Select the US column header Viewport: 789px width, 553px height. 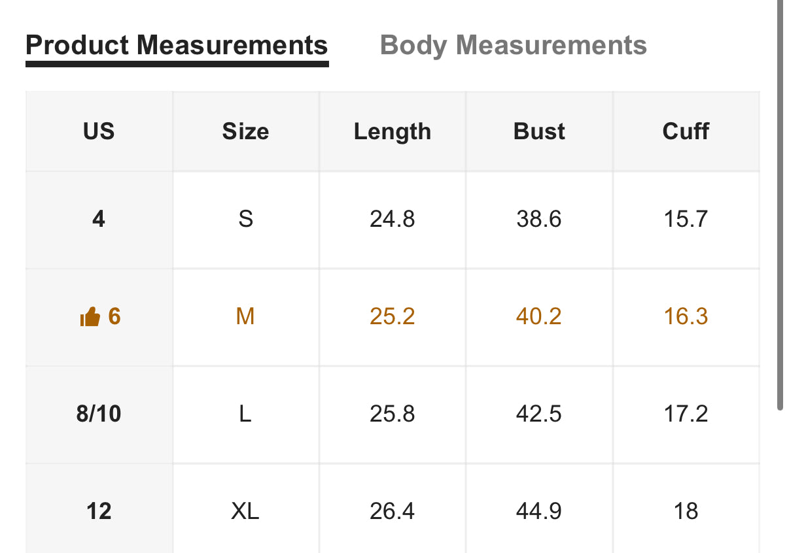click(x=99, y=131)
